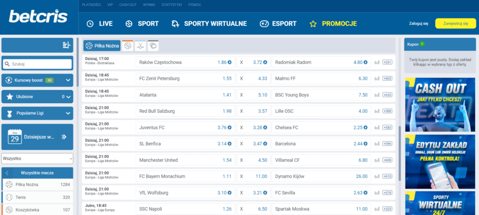View stats for SL Benfica match
The image size is (479, 215).
[377, 144]
